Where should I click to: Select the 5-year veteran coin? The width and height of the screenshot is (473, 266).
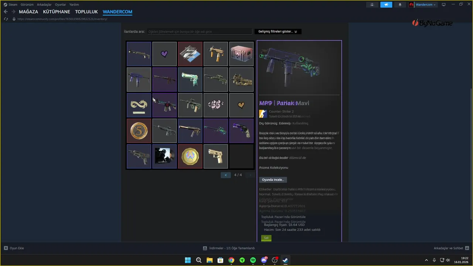[139, 131]
